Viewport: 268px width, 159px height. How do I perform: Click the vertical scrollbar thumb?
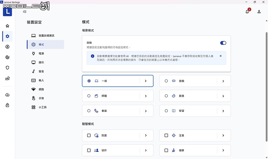266,87
